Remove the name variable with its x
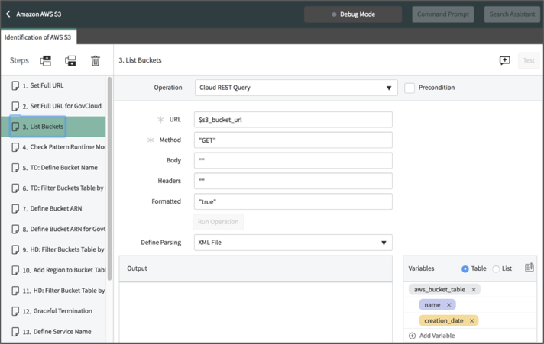Image resolution: width=544 pixels, height=344 pixels. click(449, 305)
